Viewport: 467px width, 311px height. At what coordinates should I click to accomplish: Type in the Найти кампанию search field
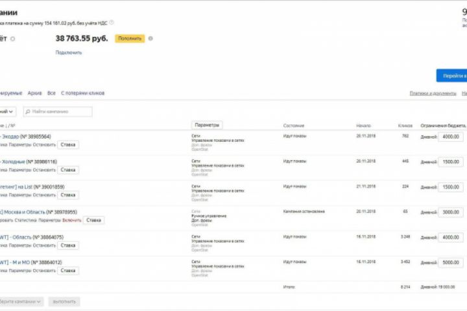(60, 111)
